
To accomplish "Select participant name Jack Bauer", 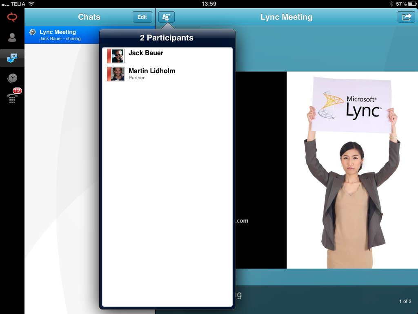I will point(146,53).
